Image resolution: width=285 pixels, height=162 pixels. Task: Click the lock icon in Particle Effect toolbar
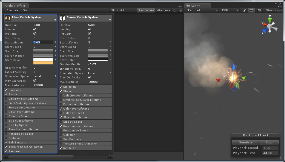[180, 10]
